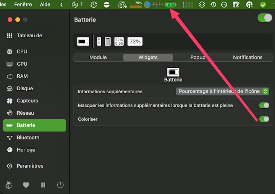This screenshot has height=194, width=275.
Task: Select the 72% percentage-only battery widget
Action: tap(135, 42)
